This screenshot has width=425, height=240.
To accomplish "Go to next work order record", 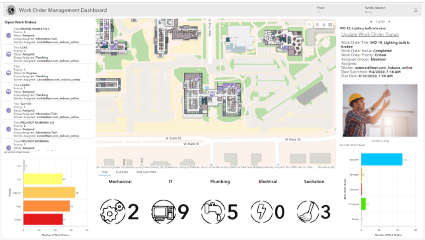I will pos(389,22).
